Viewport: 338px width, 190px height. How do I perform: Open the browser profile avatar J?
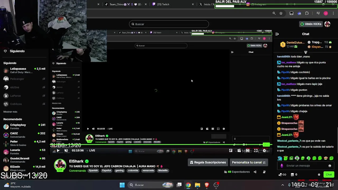(326, 13)
